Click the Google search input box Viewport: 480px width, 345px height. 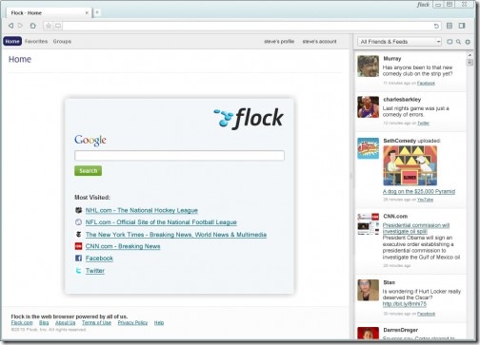179,156
